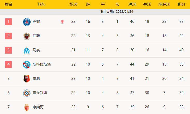The width and height of the screenshot is (190, 114).
Task: Open the 巴黎 team link
Action: point(36,22)
